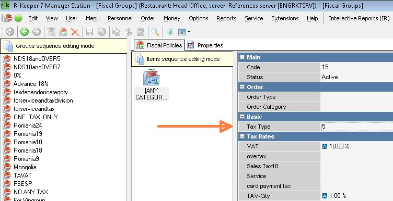The height and width of the screenshot is (201, 393).
Task: Click the refresh icon in the toolbar
Action: pos(10,32)
